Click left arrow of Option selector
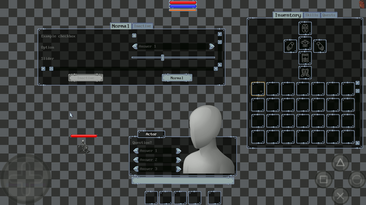The height and width of the screenshot is (205, 366). [x=135, y=46]
